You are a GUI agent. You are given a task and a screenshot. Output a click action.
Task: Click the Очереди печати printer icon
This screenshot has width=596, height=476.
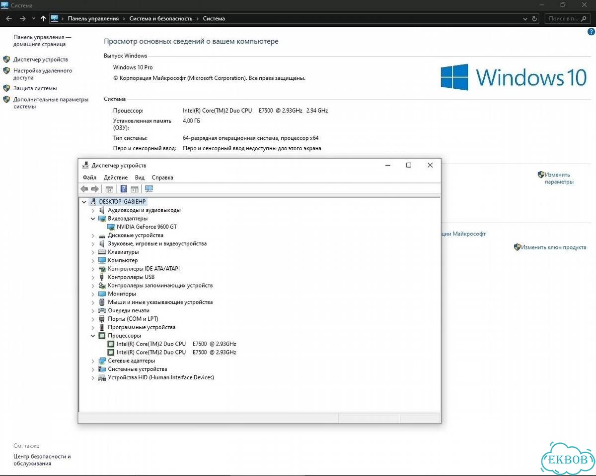102,310
